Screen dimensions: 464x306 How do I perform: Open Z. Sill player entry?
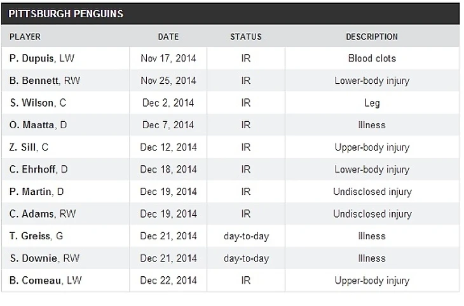(23, 147)
